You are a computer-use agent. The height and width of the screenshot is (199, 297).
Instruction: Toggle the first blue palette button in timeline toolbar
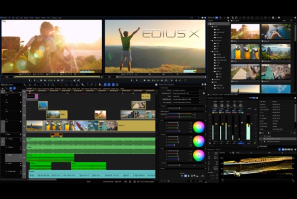coord(105,85)
